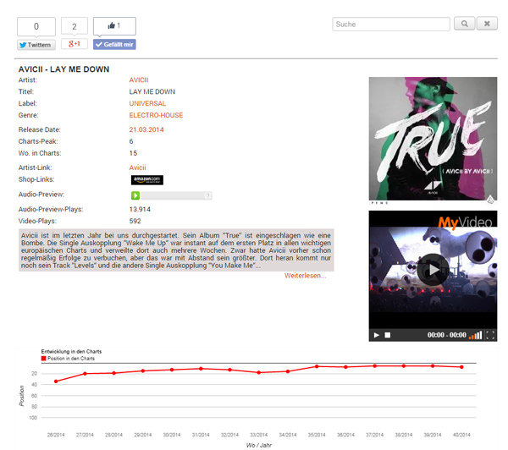Viewport: 508px width, 450px height.
Task: Click stop in the video control bar
Action: [x=387, y=335]
